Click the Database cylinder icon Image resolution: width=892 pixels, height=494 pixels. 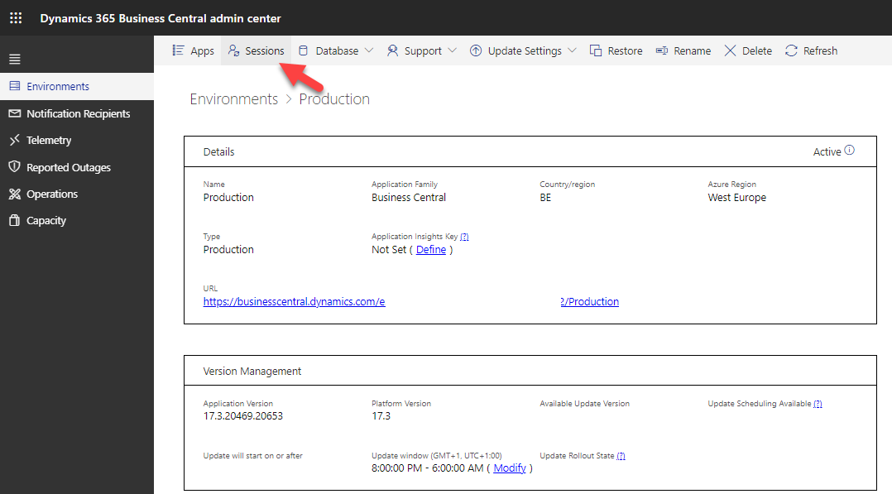(303, 50)
